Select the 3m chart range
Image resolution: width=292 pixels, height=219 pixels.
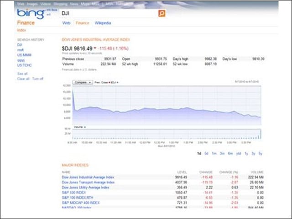222,153
